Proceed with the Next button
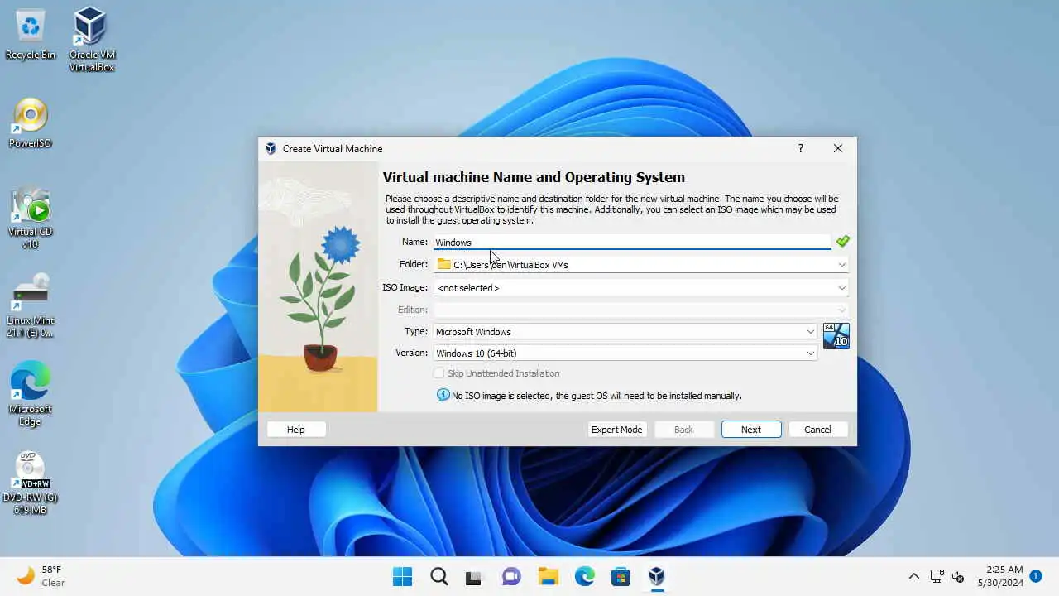 [751, 429]
